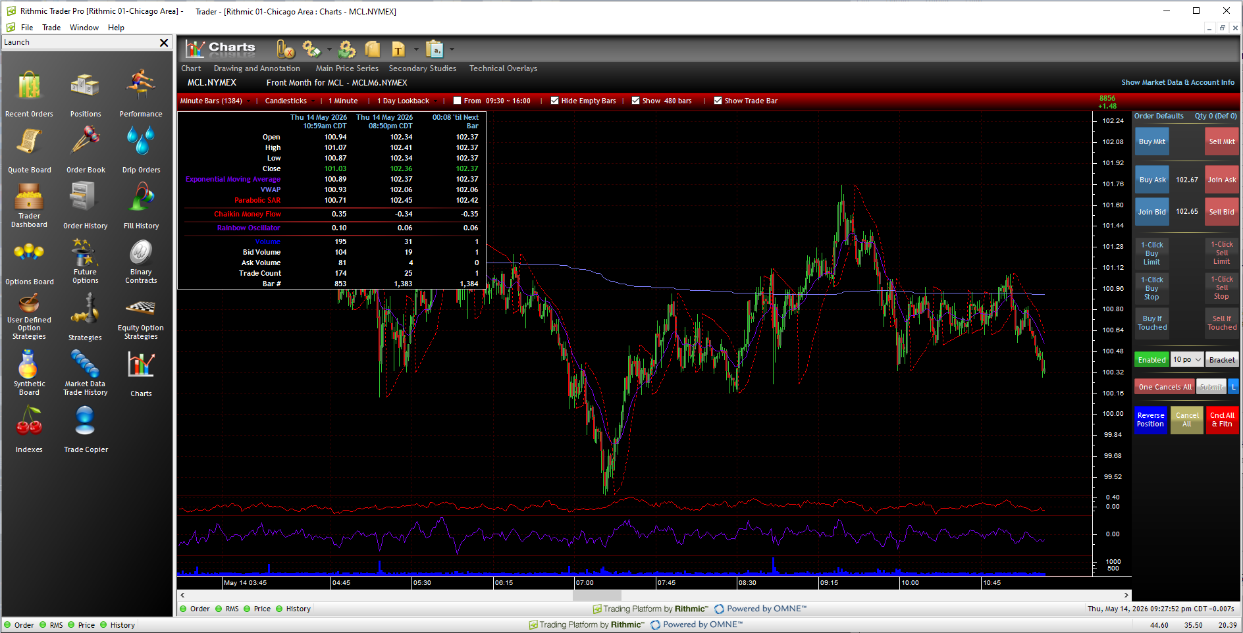Click the paperclip remove-attachment toolbar icon

286,49
